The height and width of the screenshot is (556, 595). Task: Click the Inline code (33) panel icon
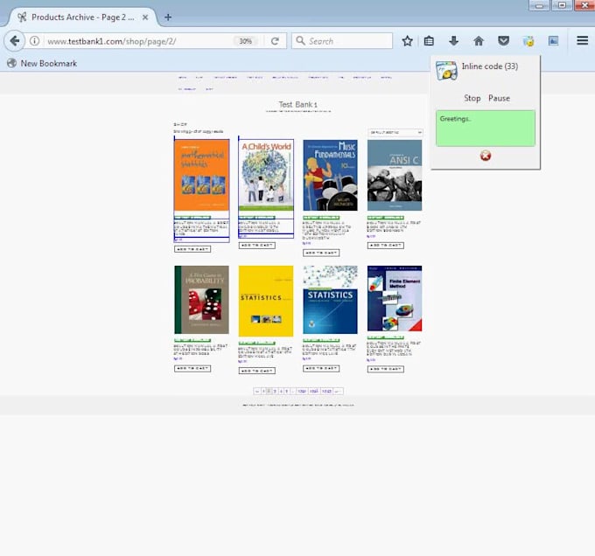(x=446, y=71)
